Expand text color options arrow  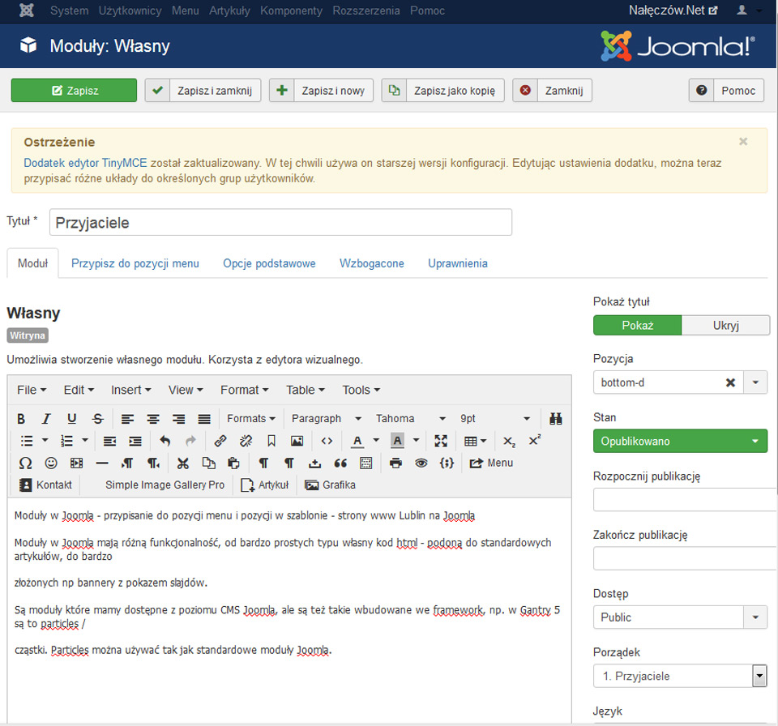click(x=376, y=440)
